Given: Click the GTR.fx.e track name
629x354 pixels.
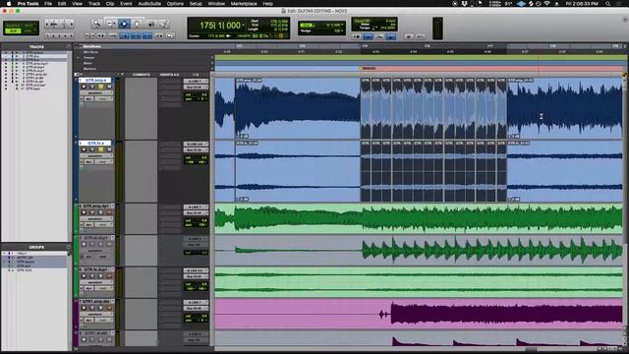Looking at the screenshot, I should pos(95,143).
